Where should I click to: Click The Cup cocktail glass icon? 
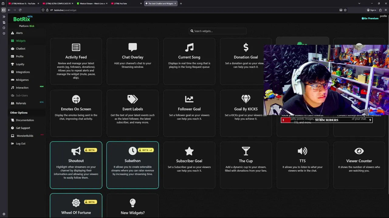point(246,151)
